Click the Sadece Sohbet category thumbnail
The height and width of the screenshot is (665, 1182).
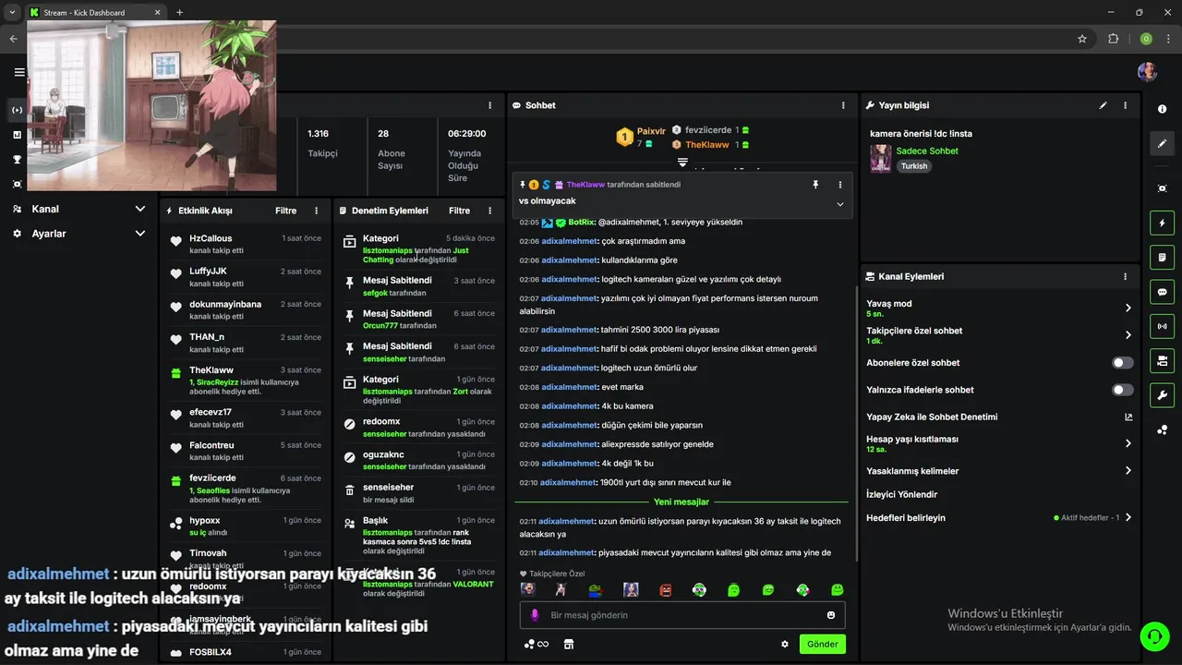[880, 158]
